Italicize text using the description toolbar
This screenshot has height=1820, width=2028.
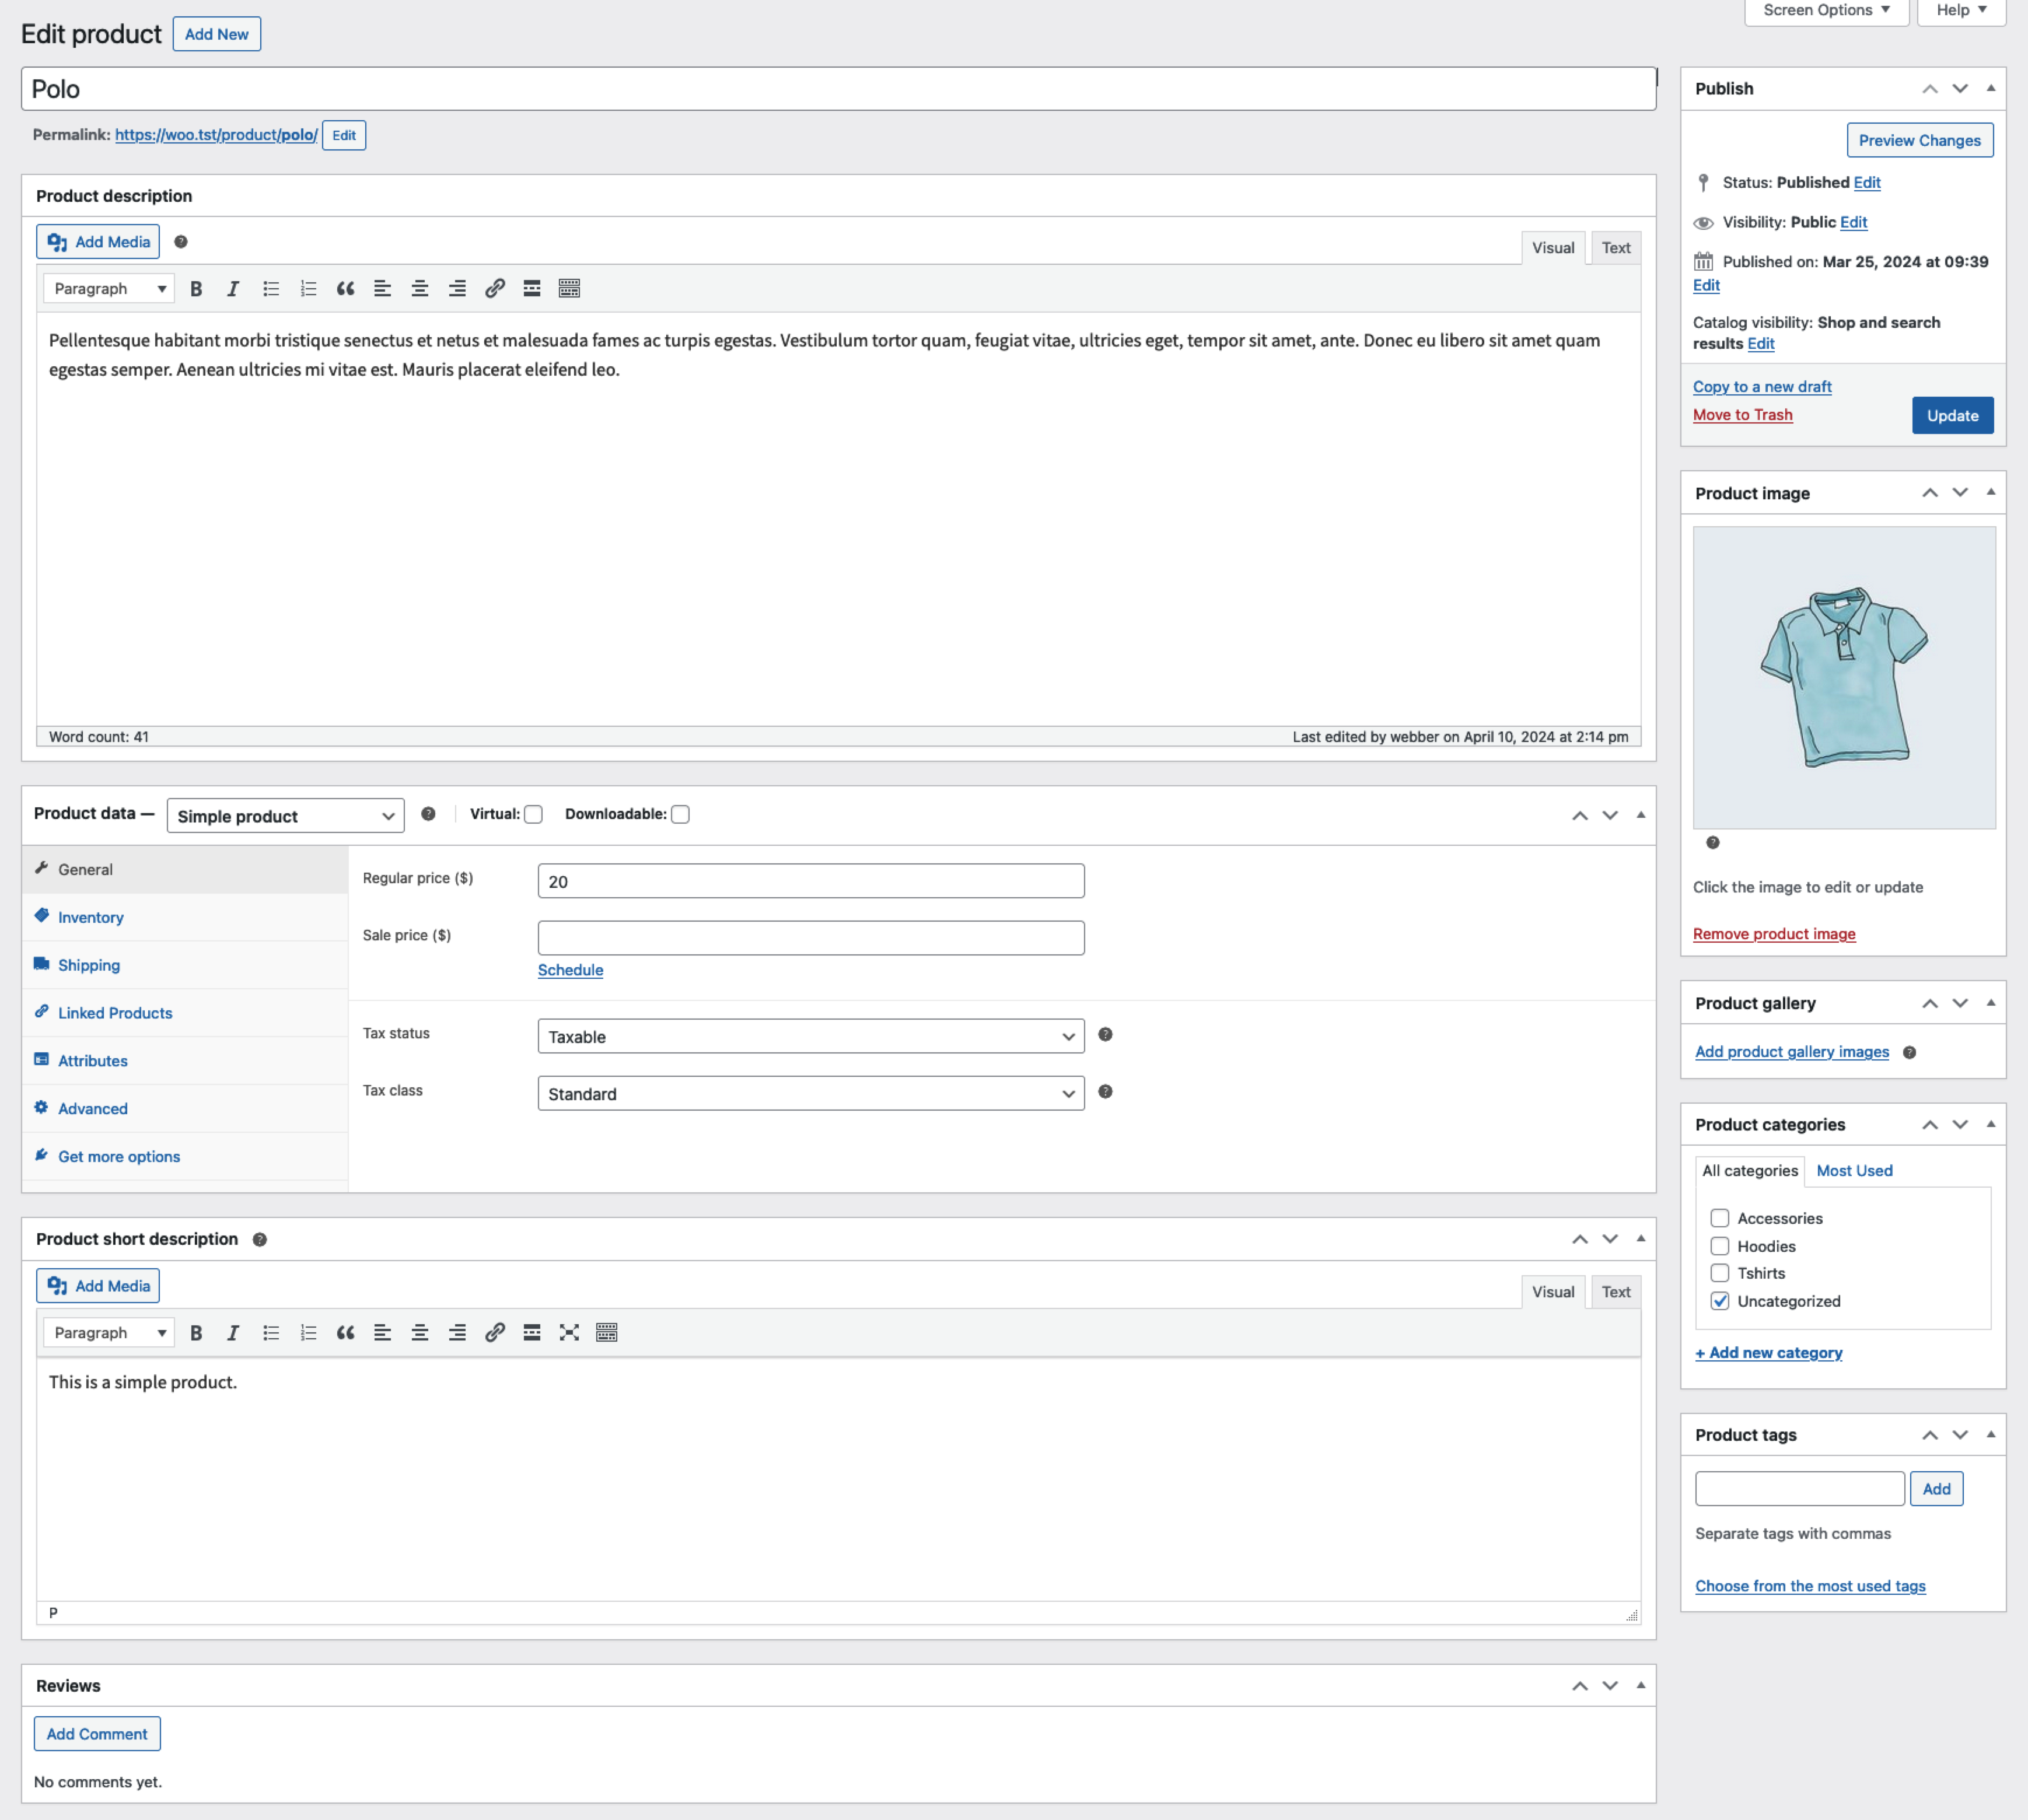click(233, 288)
